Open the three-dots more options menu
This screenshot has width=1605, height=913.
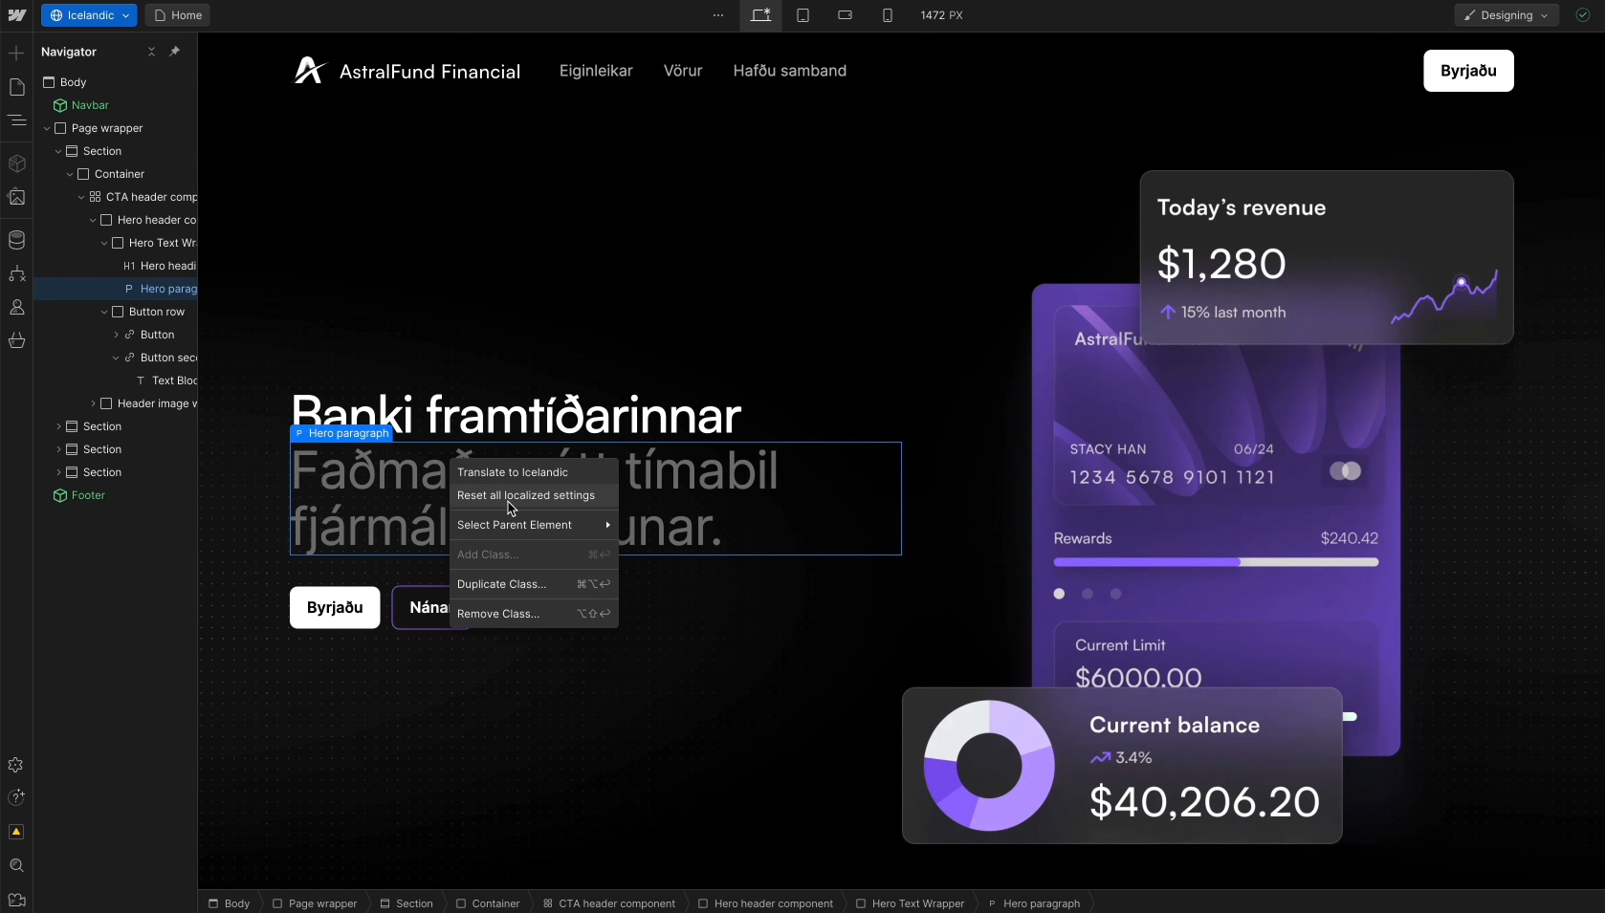[x=718, y=15]
